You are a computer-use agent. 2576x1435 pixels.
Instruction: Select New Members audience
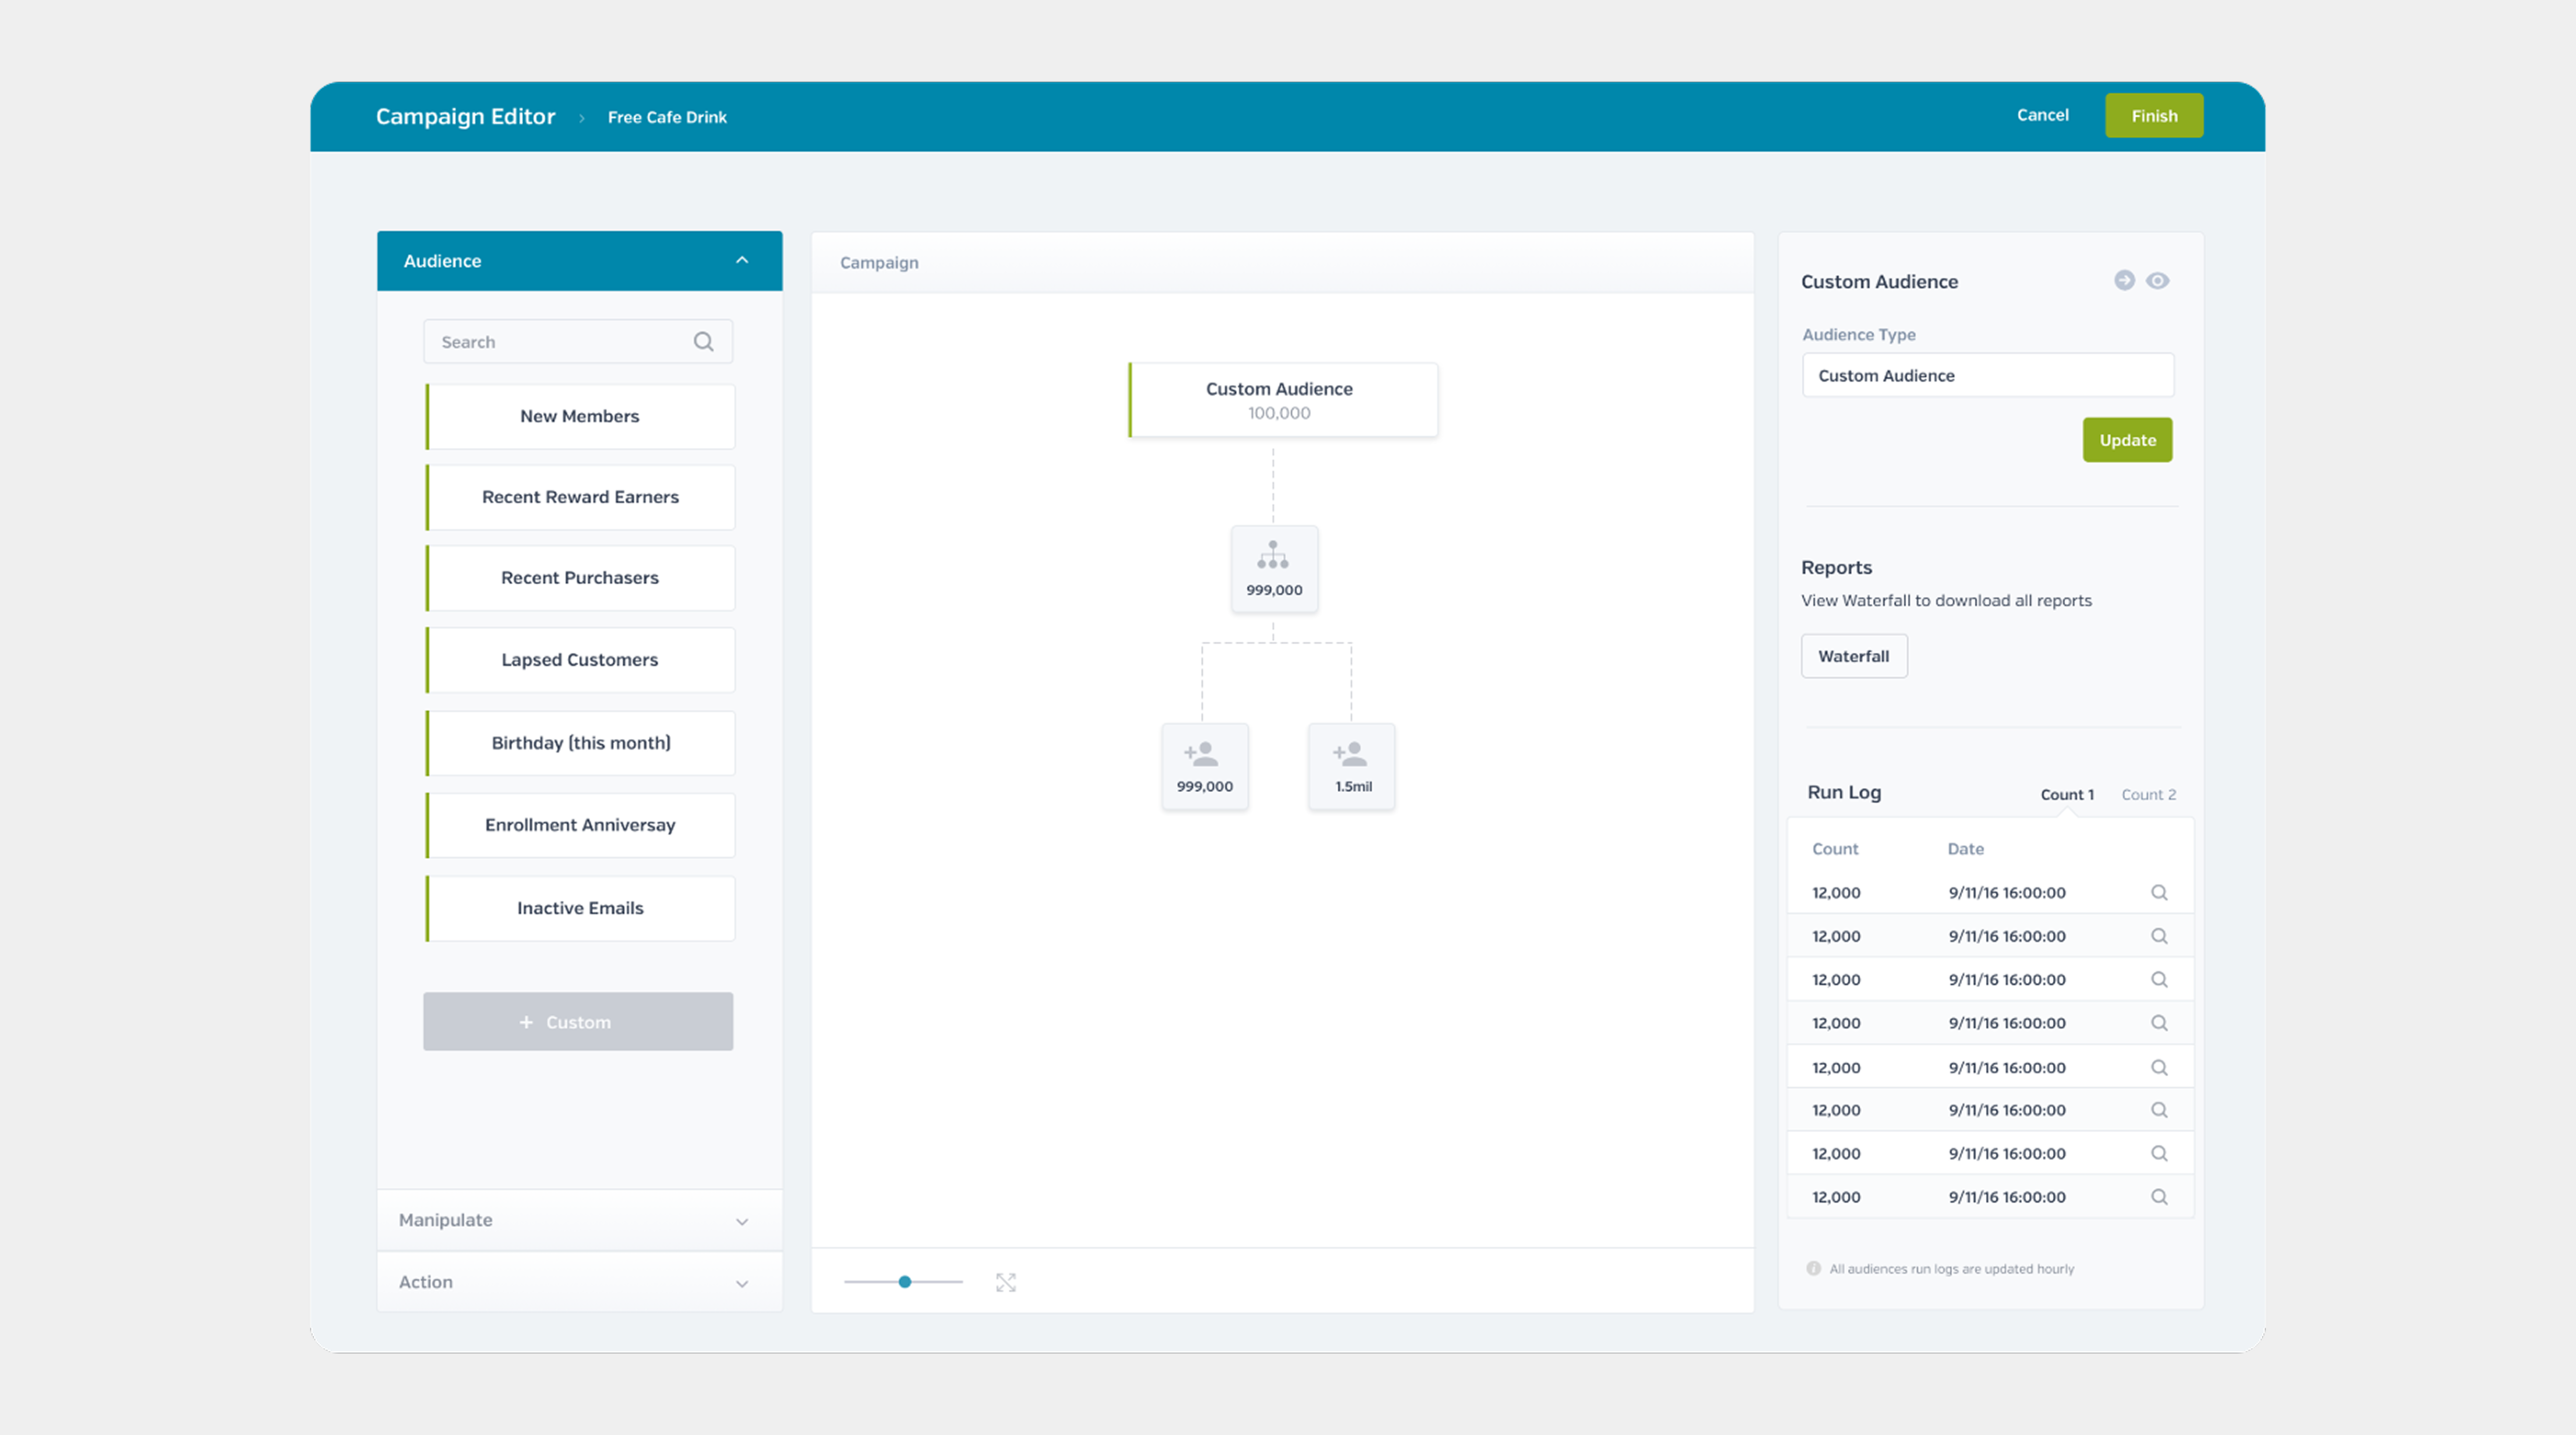pyautogui.click(x=580, y=417)
